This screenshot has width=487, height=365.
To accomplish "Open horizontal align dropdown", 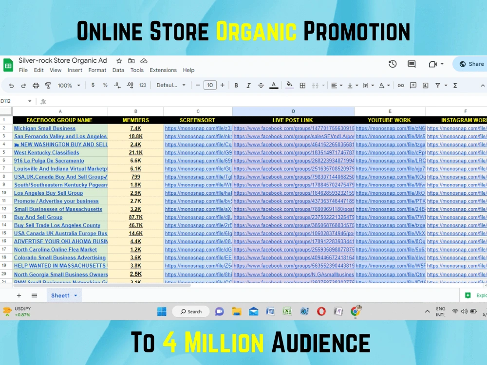I will coord(337,85).
